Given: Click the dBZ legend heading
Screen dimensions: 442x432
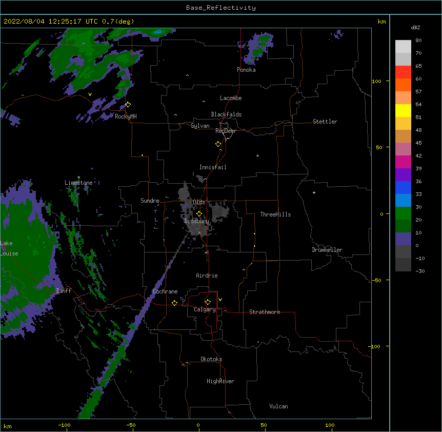Looking at the screenshot, I should [x=415, y=27].
